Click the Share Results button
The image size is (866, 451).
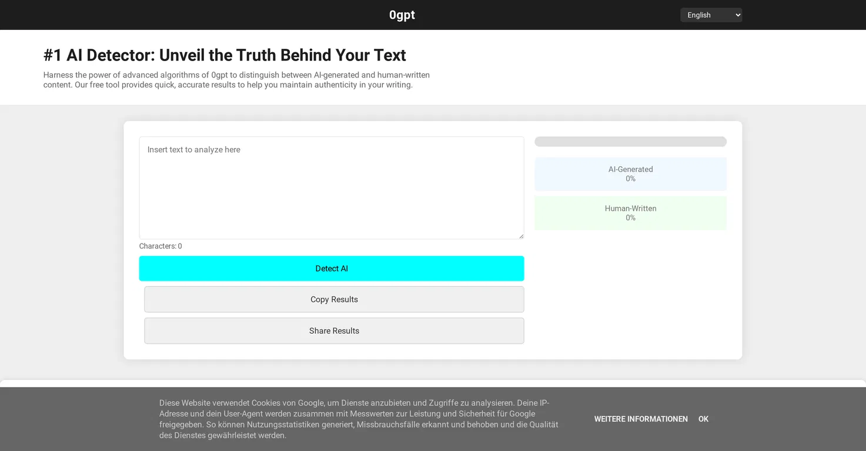coord(334,331)
